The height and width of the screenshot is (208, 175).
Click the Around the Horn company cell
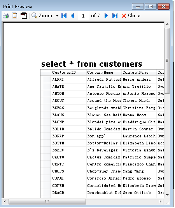pos(104,101)
